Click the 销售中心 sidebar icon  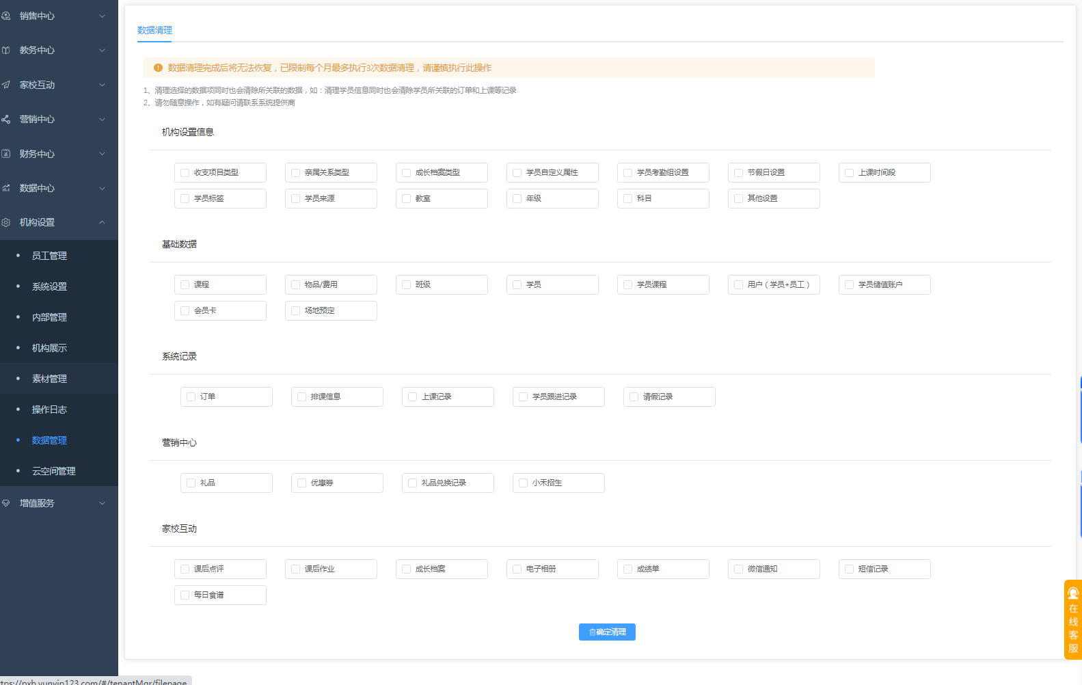pyautogui.click(x=5, y=16)
